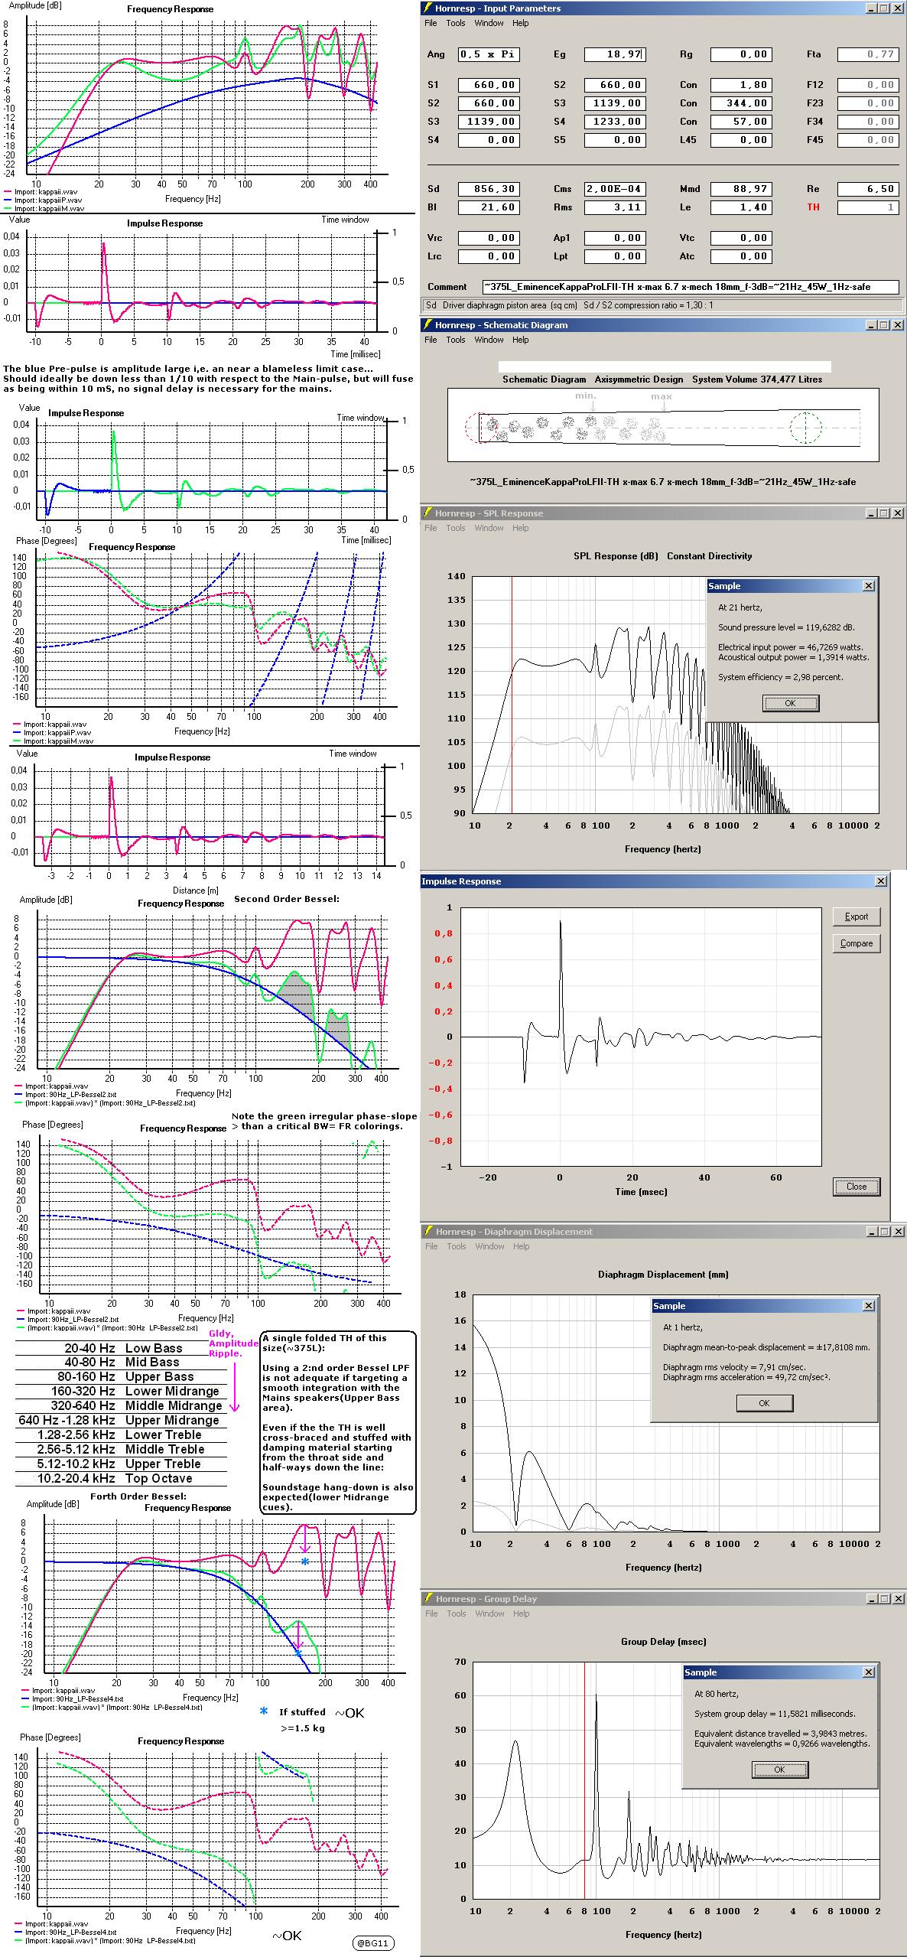Click the Con field showing 57,00
Image resolution: width=907 pixels, height=1957 pixels.
pyautogui.click(x=741, y=122)
